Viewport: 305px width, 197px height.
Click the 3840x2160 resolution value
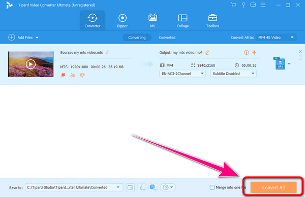pyautogui.click(x=206, y=65)
